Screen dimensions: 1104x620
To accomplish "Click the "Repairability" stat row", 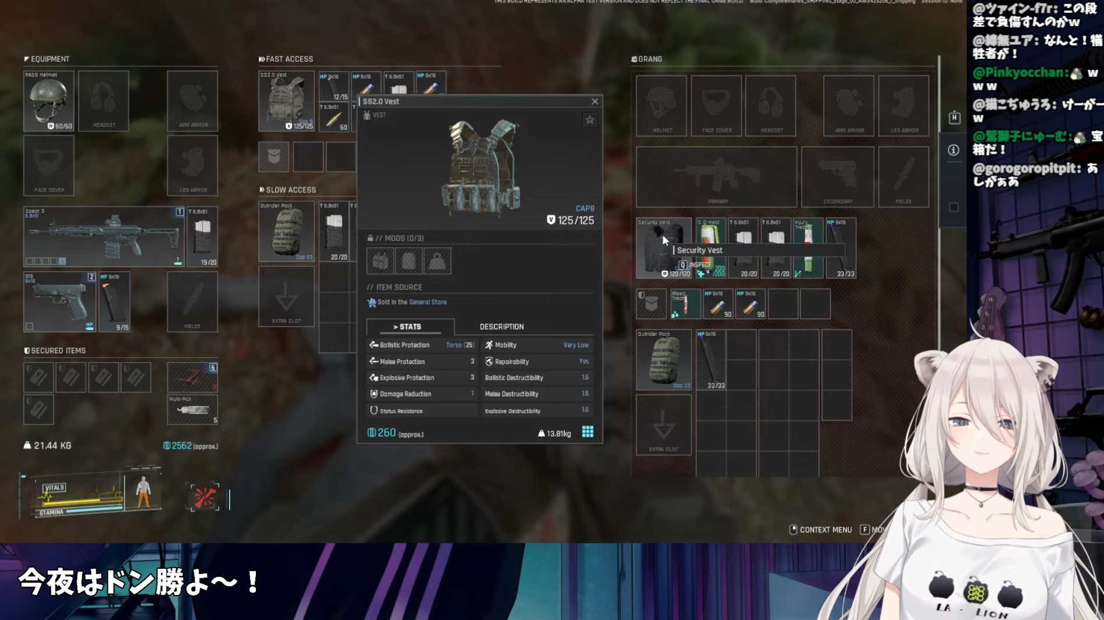I will [x=537, y=362].
